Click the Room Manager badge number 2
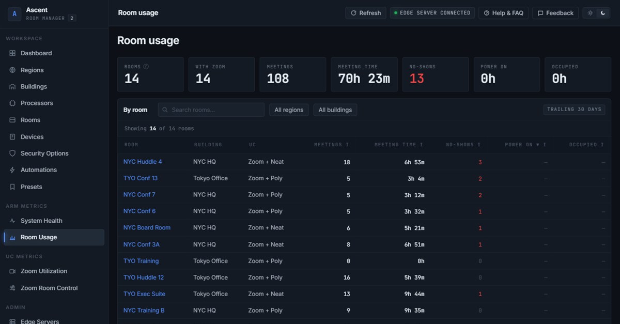This screenshot has height=324, width=620. coord(72,18)
